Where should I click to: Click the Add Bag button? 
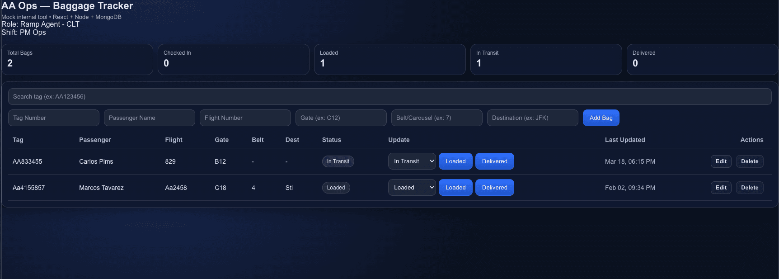point(601,118)
